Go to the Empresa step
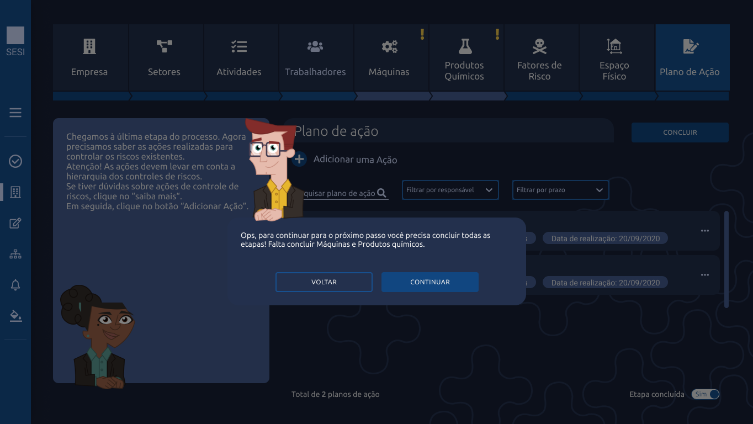The image size is (753, 424). pyautogui.click(x=89, y=57)
